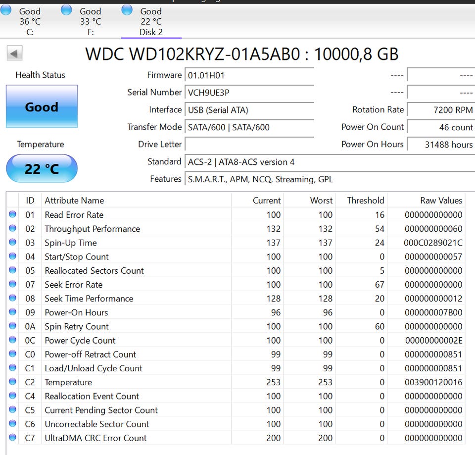The height and width of the screenshot is (455, 475).
Task: Click the Features field
Action: coord(330,179)
